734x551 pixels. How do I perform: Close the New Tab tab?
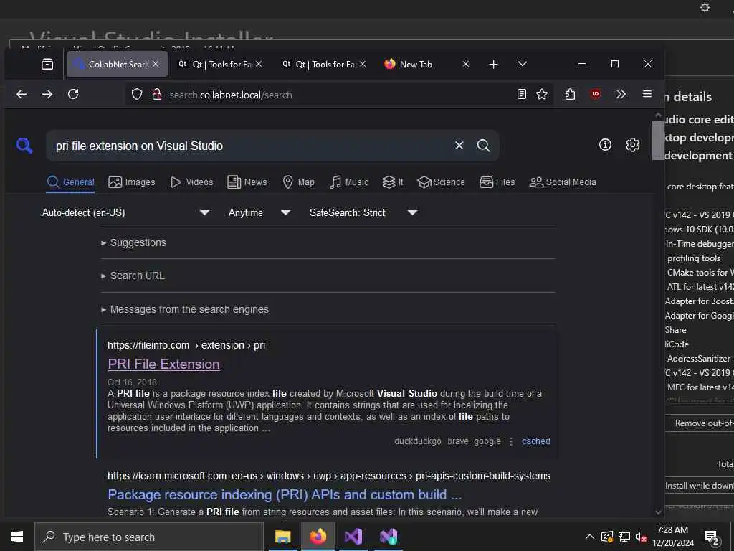[466, 64]
